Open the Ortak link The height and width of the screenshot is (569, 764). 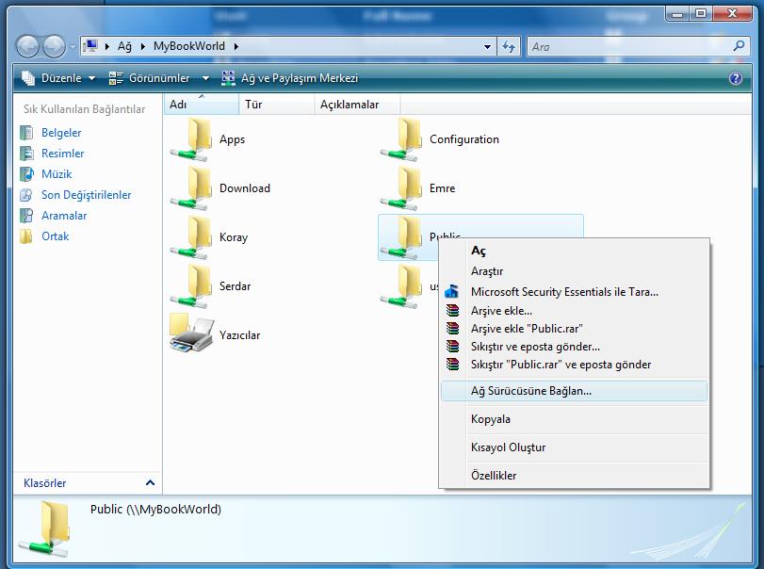[55, 236]
